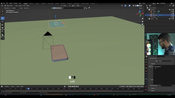Open the Options dropdown button in viewport
The image size is (175, 98).
click(141, 8)
